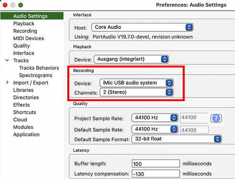Select the Cloud preferences entry
This screenshot has height=179, width=235.
(20, 120)
